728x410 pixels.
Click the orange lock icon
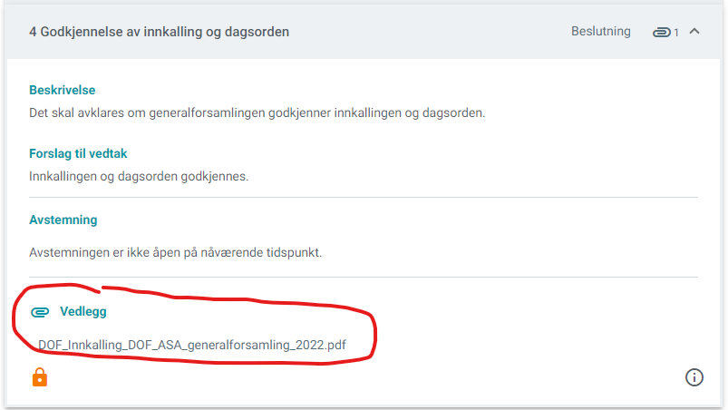pos(40,377)
